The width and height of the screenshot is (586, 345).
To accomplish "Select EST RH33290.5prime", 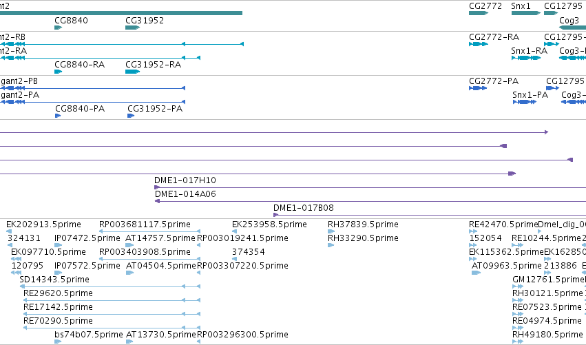I will (363, 238).
